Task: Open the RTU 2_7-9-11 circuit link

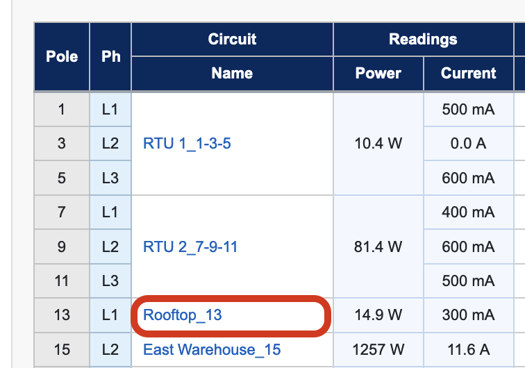Action: click(190, 246)
